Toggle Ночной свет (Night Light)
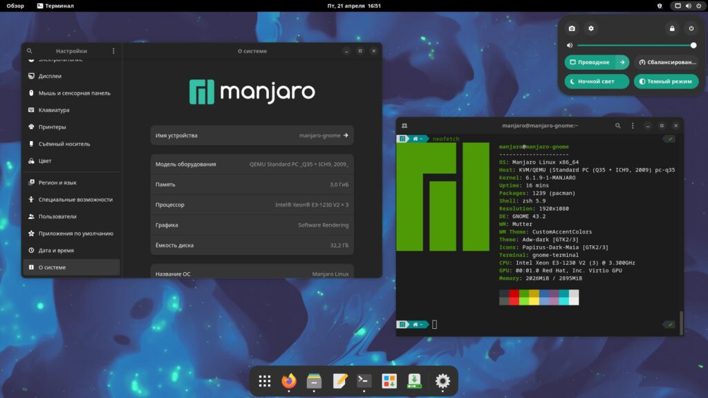 coord(597,82)
